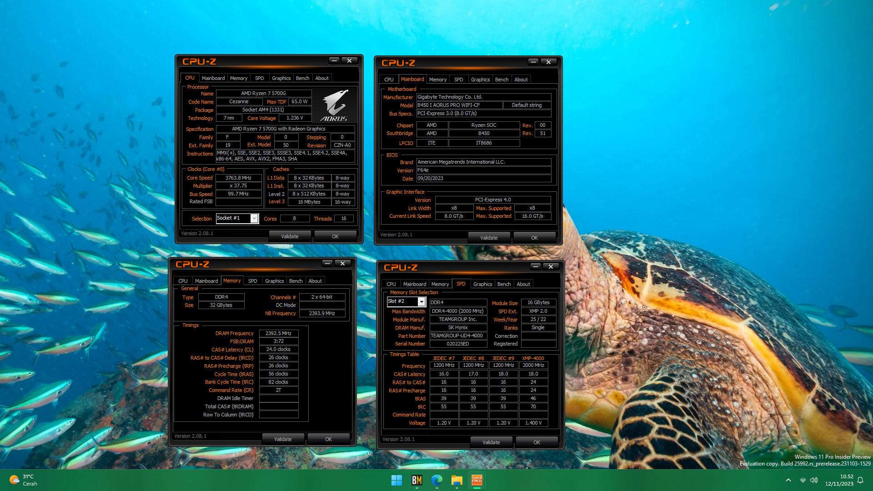
Task: Click Validate in the CPU window
Action: (290, 236)
